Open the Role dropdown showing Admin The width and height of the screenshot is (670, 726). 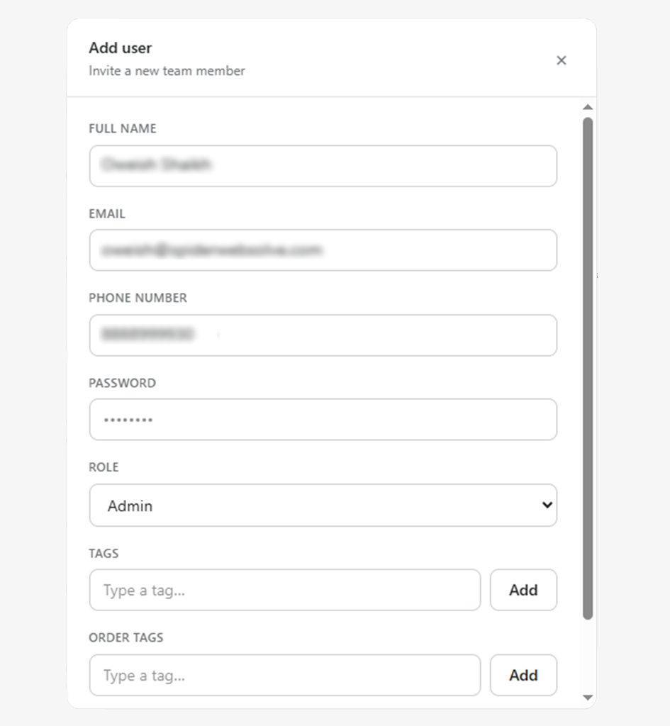point(323,505)
